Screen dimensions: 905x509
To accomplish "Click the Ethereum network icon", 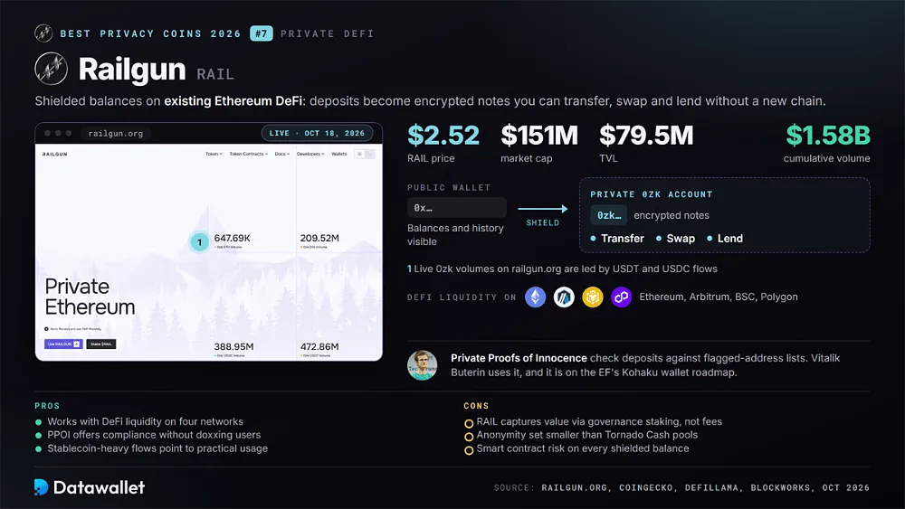I will tap(535, 297).
